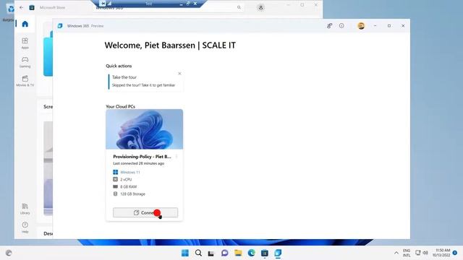Viewport: 463px width, 260px height.
Task: Go to Home in Microsoft Store sidebar
Action: coord(25,24)
